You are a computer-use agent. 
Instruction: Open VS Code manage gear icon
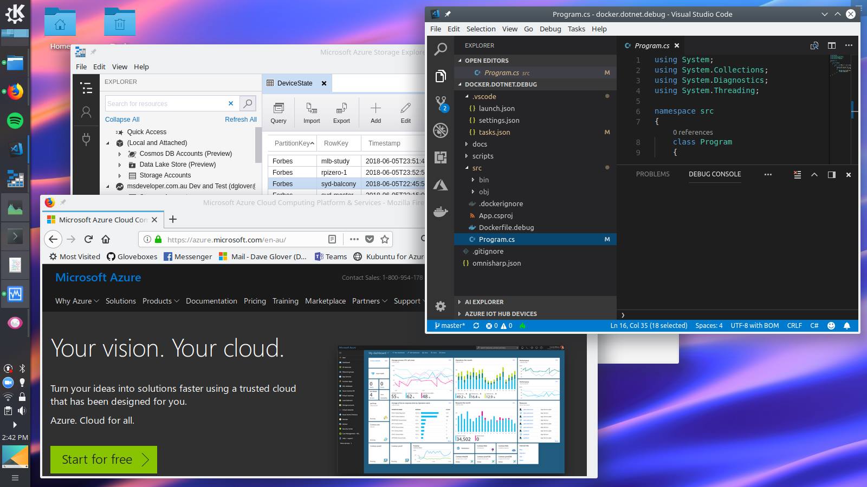[x=441, y=306]
